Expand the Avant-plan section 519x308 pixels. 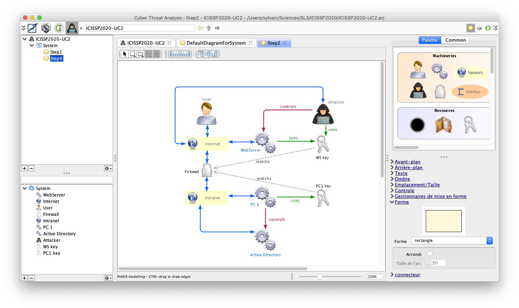pos(392,162)
